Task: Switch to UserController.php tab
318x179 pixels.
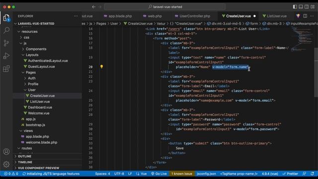Action: [x=192, y=16]
